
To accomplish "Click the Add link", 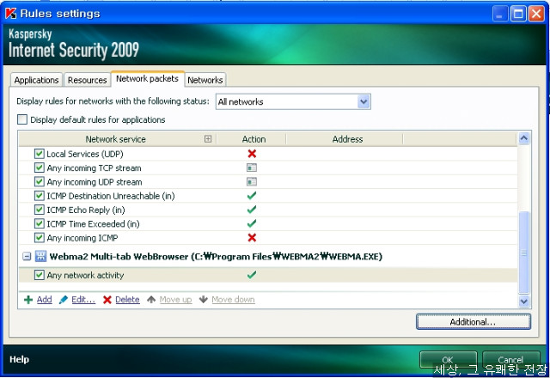I will pyautogui.click(x=44, y=300).
